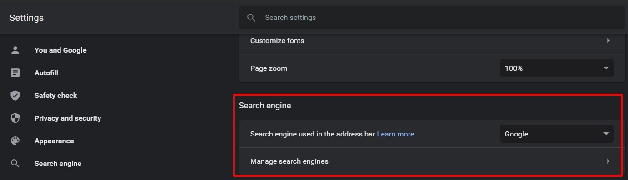Screen dimensions: 628x180
Task: Click the Manage search engines label
Action: (x=289, y=161)
